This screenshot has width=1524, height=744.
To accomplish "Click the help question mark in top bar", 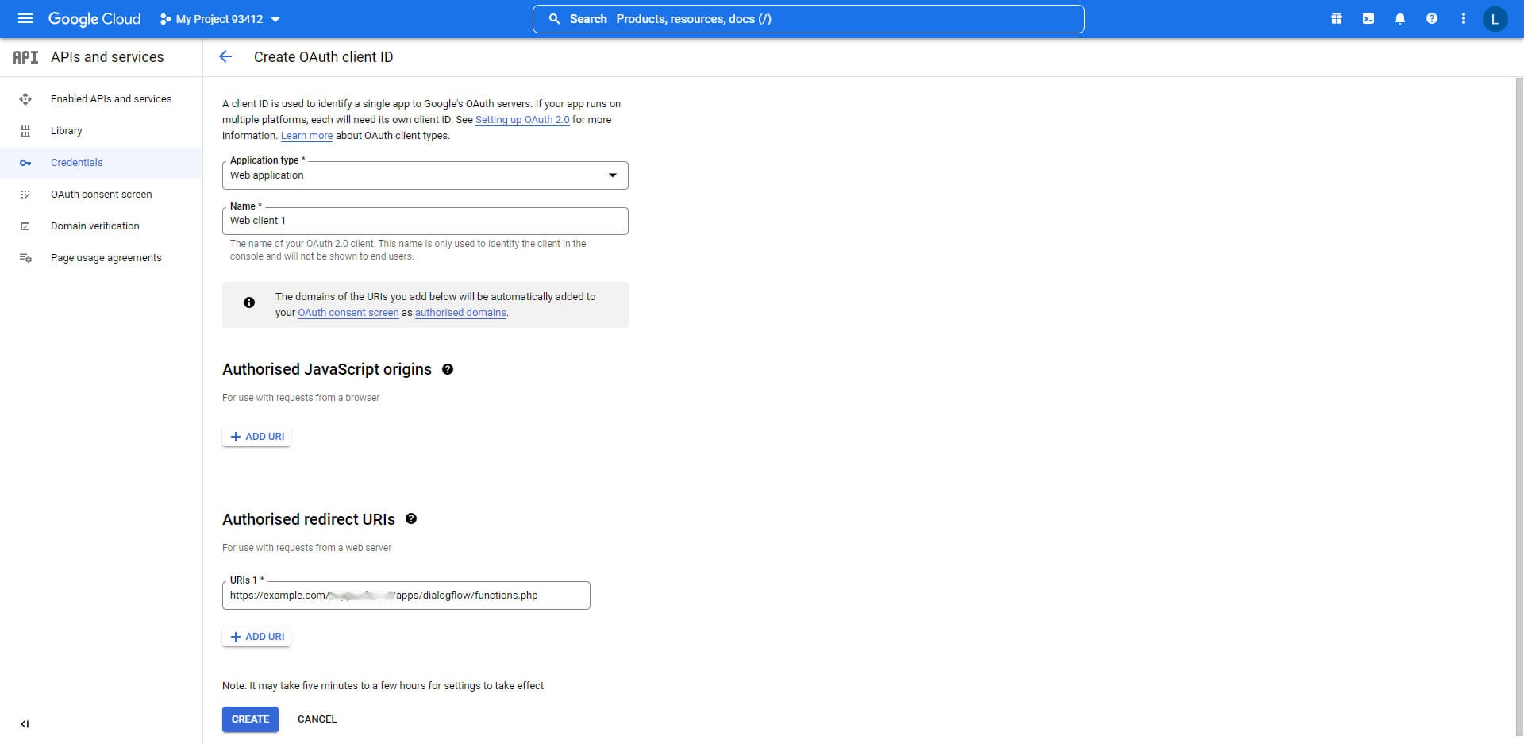I will click(x=1432, y=18).
